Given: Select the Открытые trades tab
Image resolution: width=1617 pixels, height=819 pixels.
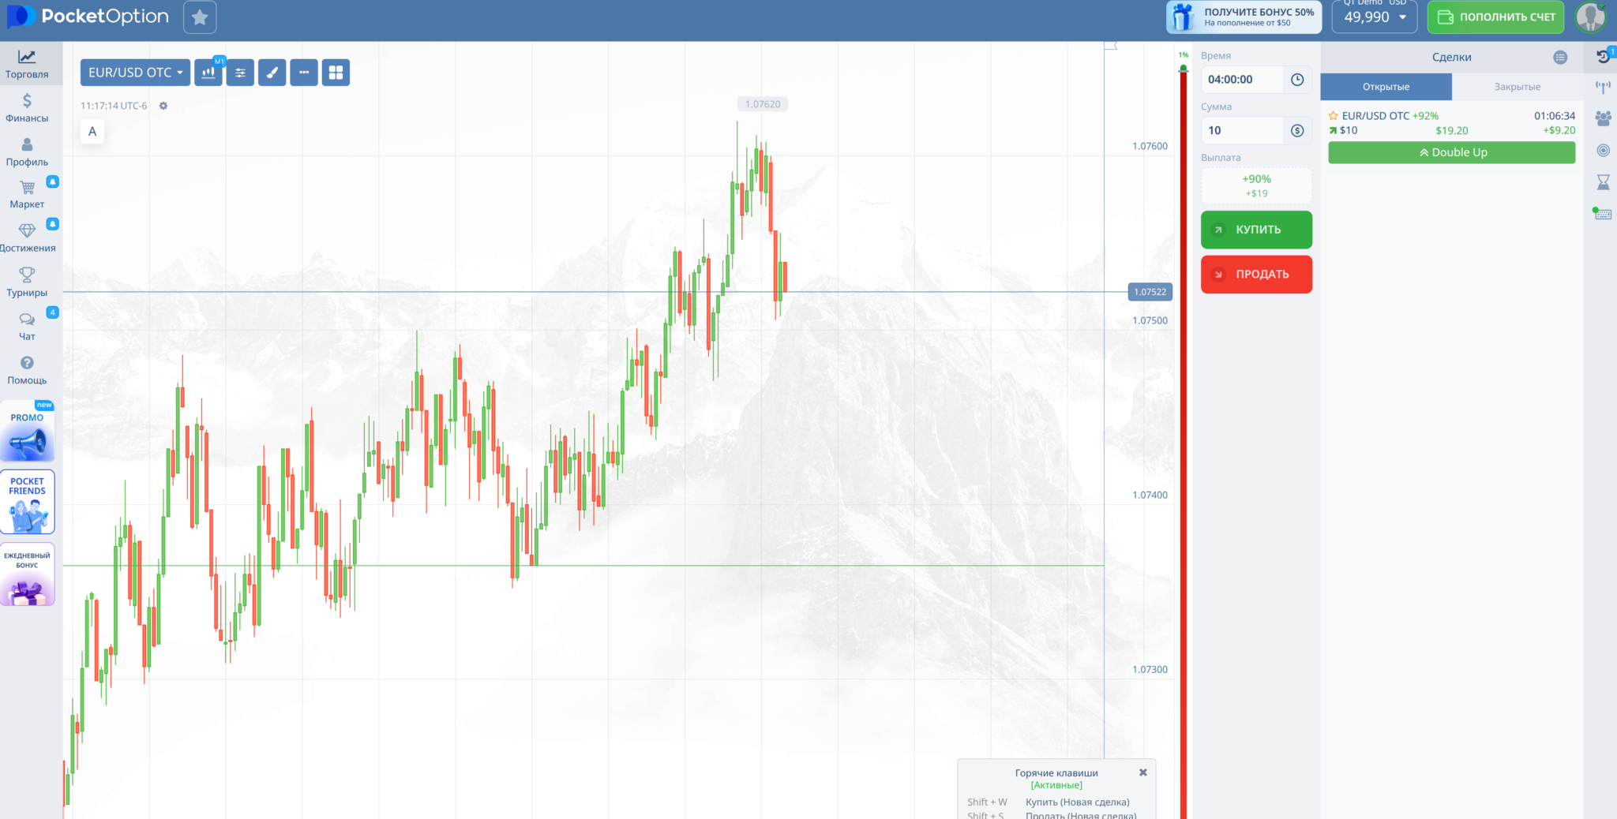Looking at the screenshot, I should pyautogui.click(x=1386, y=87).
